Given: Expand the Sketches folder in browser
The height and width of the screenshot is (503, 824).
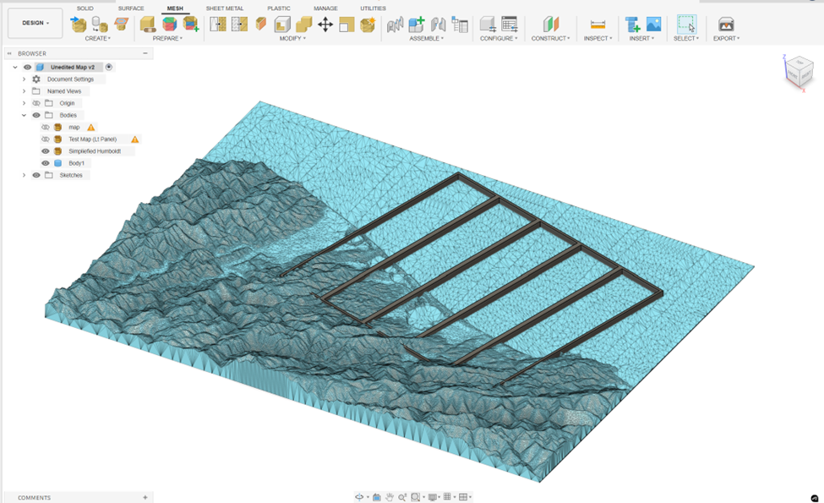Looking at the screenshot, I should pos(24,175).
